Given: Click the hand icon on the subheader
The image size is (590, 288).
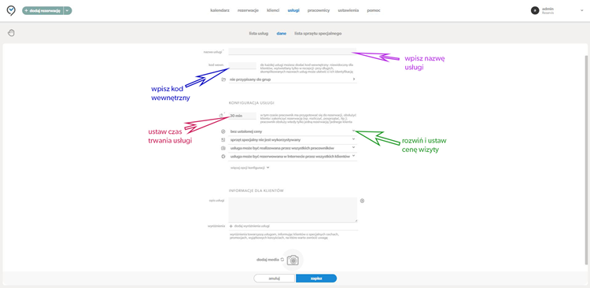Looking at the screenshot, I should pyautogui.click(x=11, y=33).
